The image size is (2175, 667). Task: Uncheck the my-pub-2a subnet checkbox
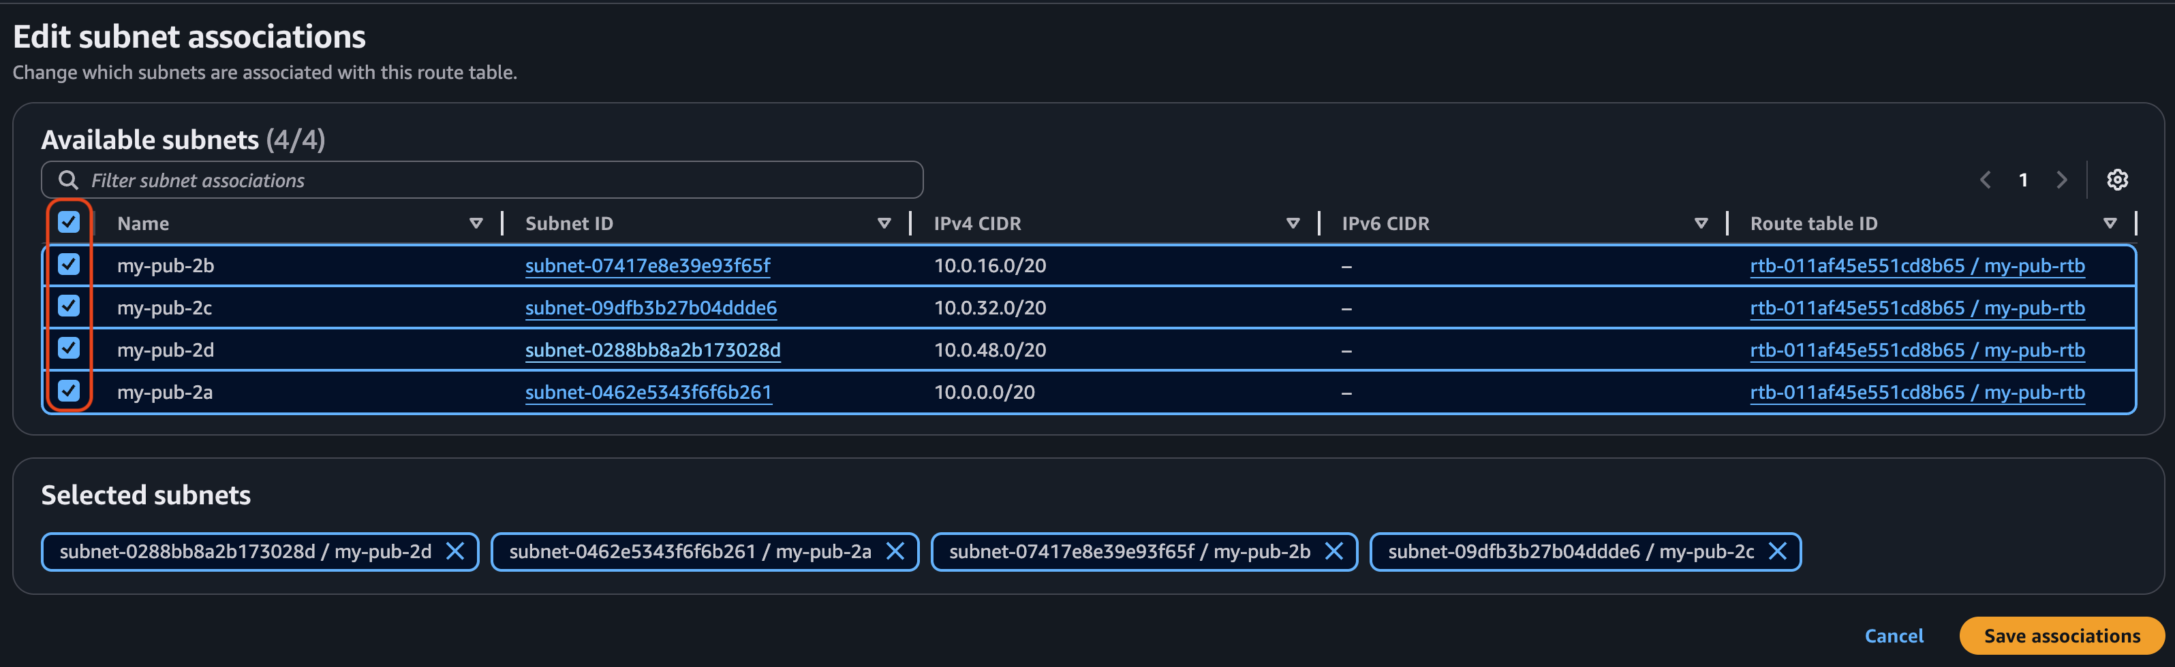point(68,391)
